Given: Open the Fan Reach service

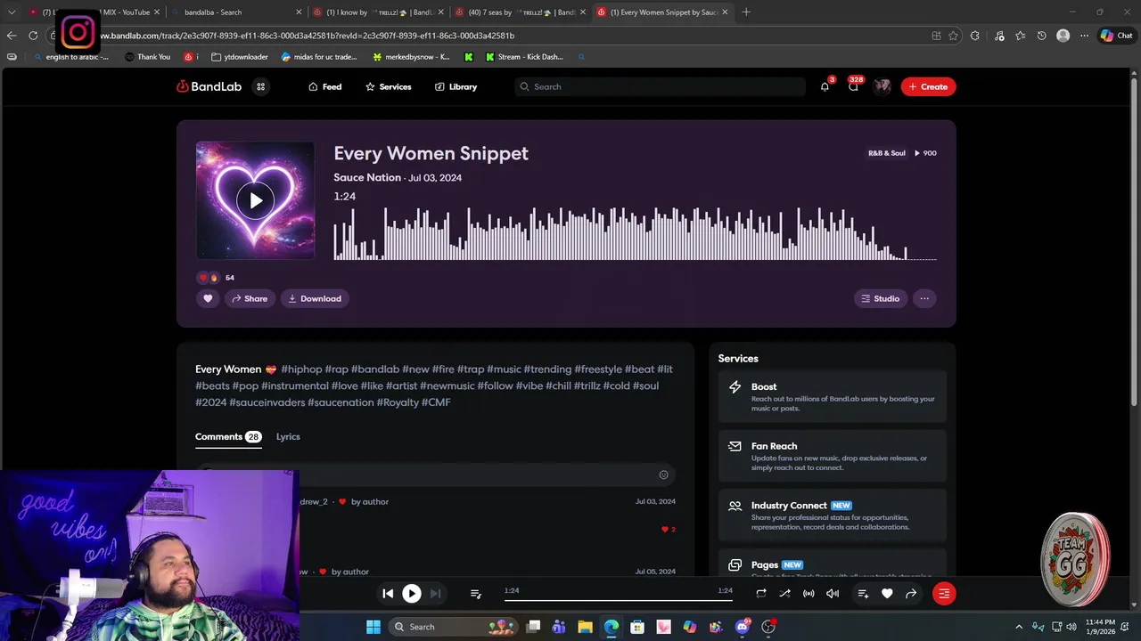Looking at the screenshot, I should click(833, 456).
